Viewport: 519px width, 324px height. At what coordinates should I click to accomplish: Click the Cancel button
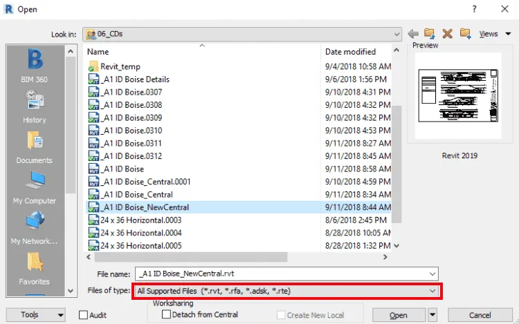coord(480,315)
